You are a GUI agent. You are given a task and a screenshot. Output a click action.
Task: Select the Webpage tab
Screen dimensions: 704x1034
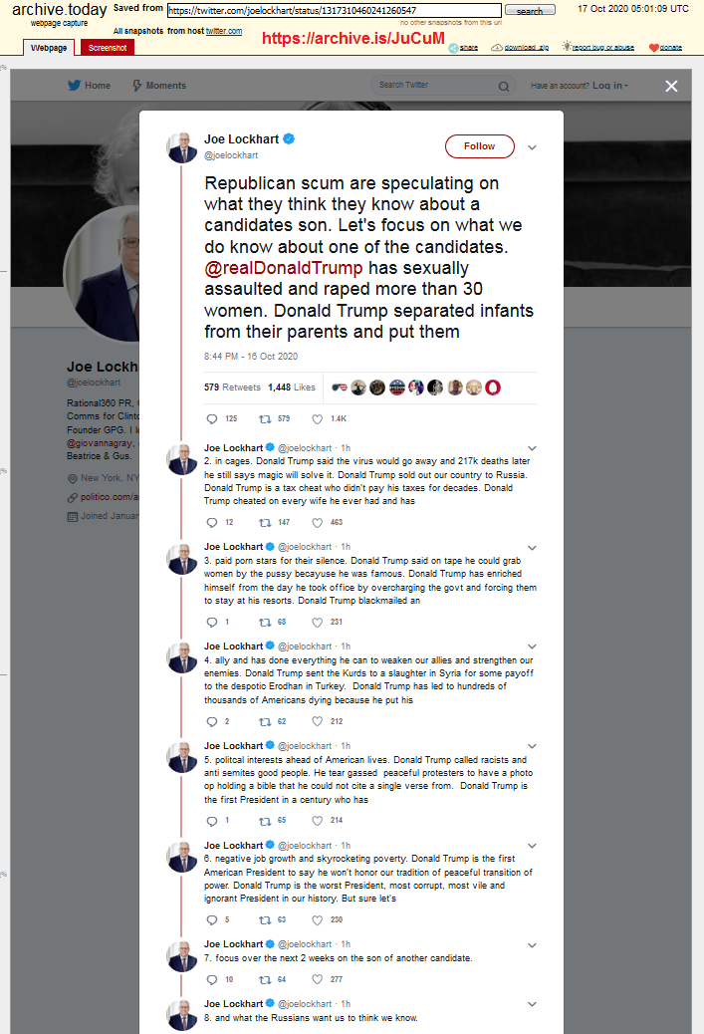[x=49, y=48]
